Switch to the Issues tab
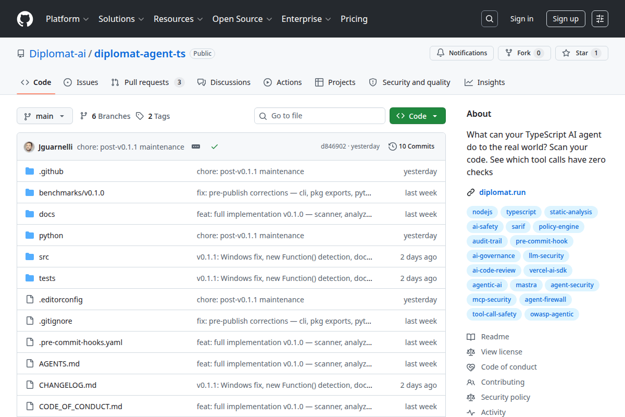This screenshot has width=625, height=417. 81,82
